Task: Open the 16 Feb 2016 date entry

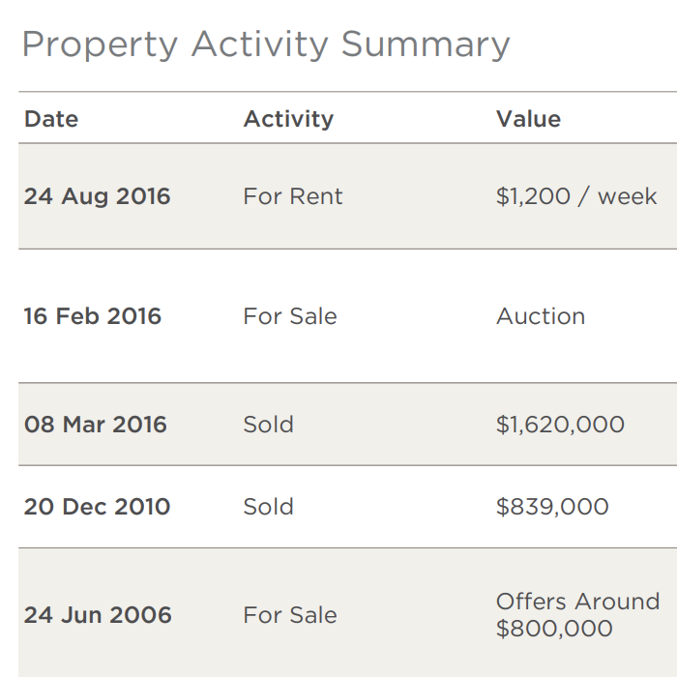Action: tap(93, 316)
